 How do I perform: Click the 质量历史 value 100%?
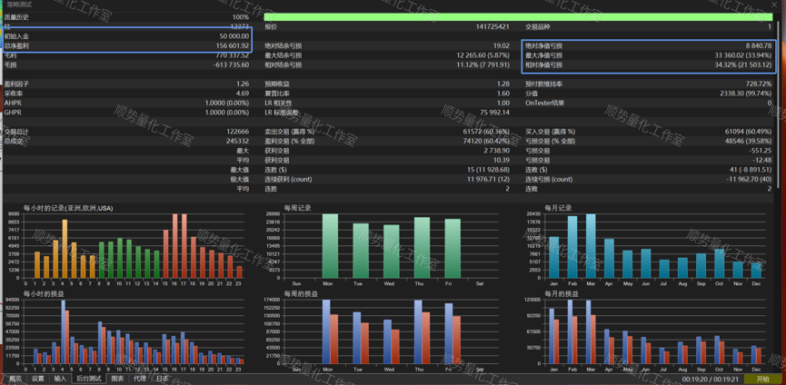pos(240,17)
